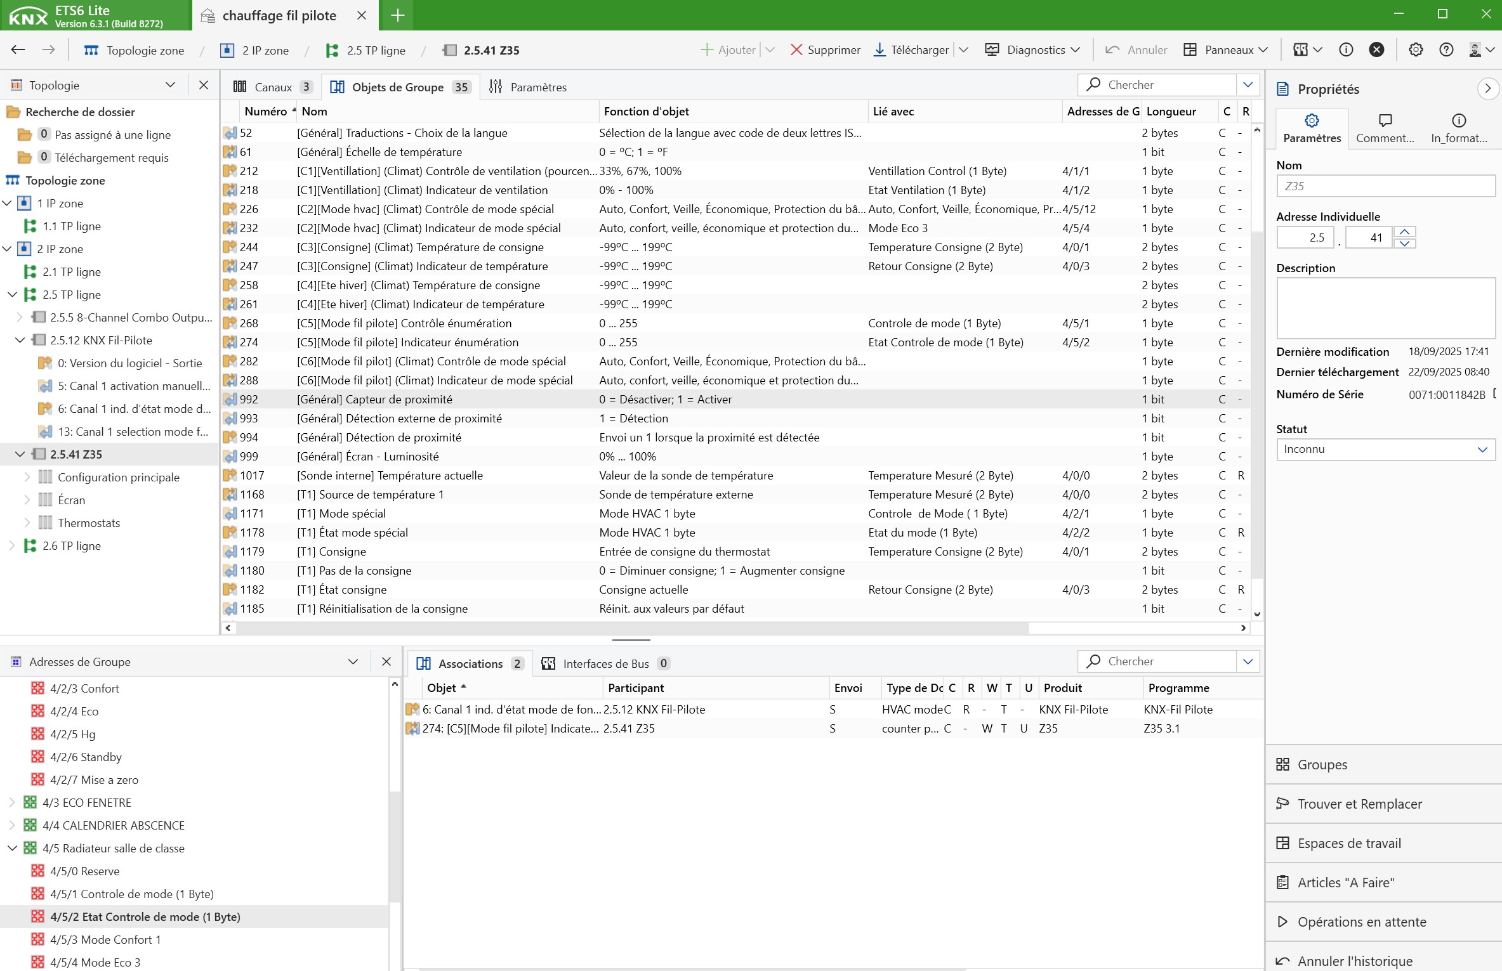1502x971 pixels.
Task: Click the Annuler undo button
Action: (x=1136, y=50)
